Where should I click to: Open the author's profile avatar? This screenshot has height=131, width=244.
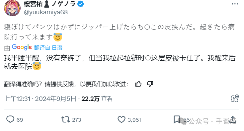tap(12, 8)
